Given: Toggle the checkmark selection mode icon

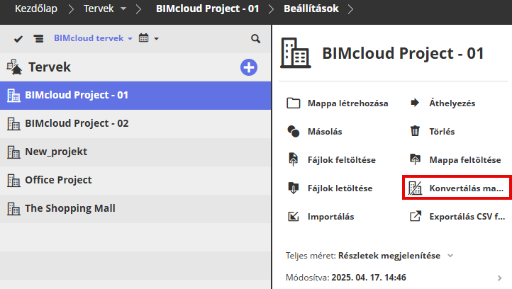Looking at the screenshot, I should coord(18,38).
